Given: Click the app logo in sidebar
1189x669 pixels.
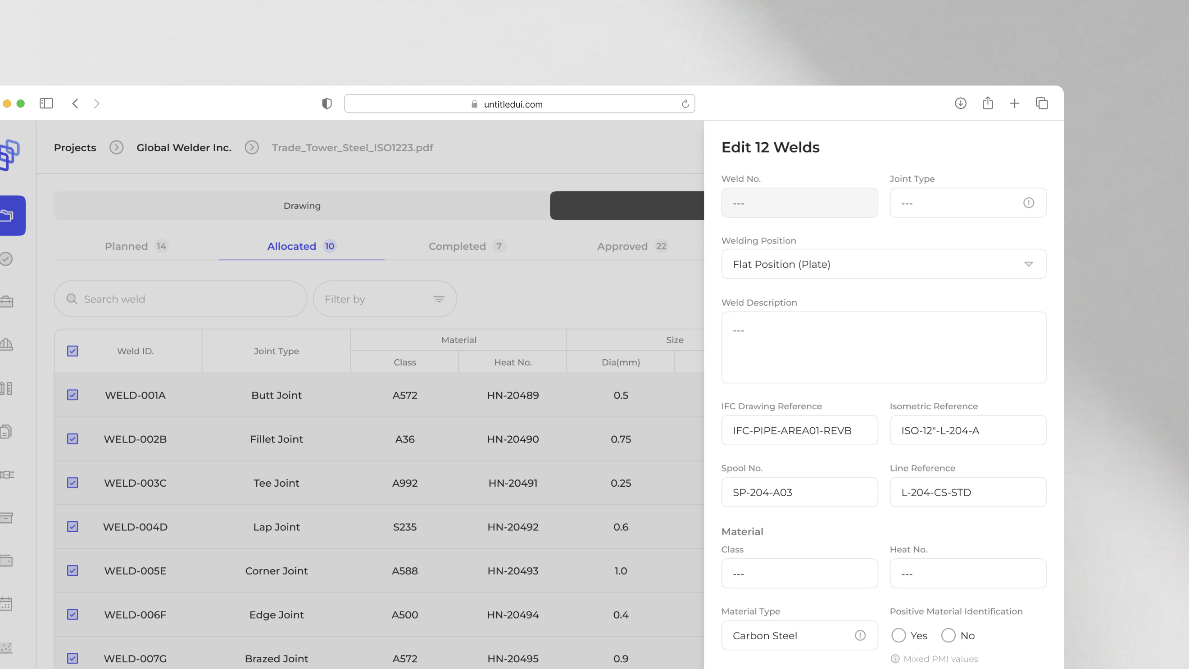Looking at the screenshot, I should click(9, 155).
